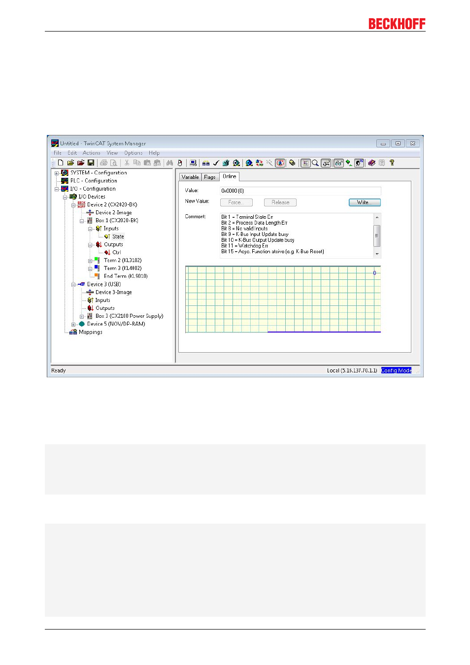Click the 'Bit 1 = Terminal State Err' comment line
Image resolution: width=470 pixels, height=665 pixels.
[247, 217]
